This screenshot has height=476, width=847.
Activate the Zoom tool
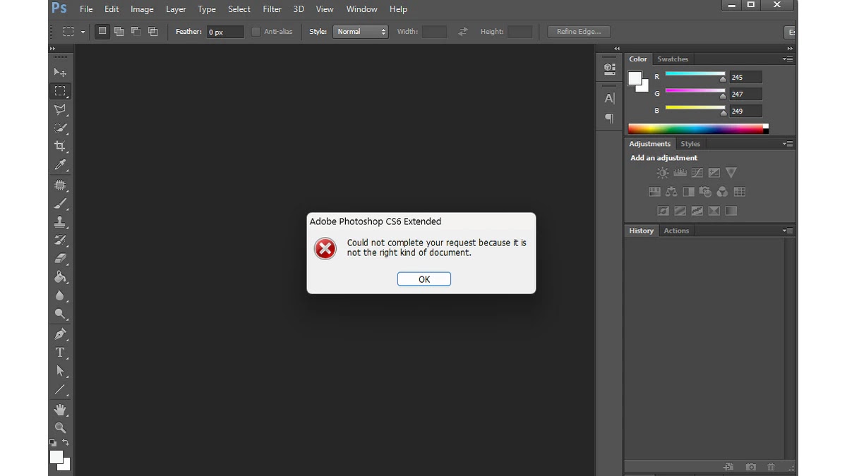click(60, 427)
